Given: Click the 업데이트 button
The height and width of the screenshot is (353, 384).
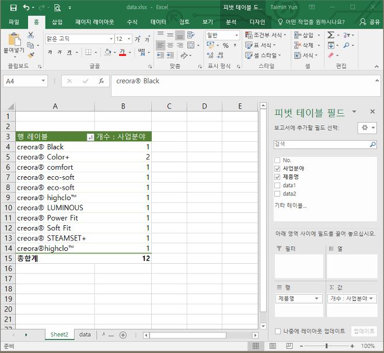Looking at the screenshot, I should pos(364,331).
